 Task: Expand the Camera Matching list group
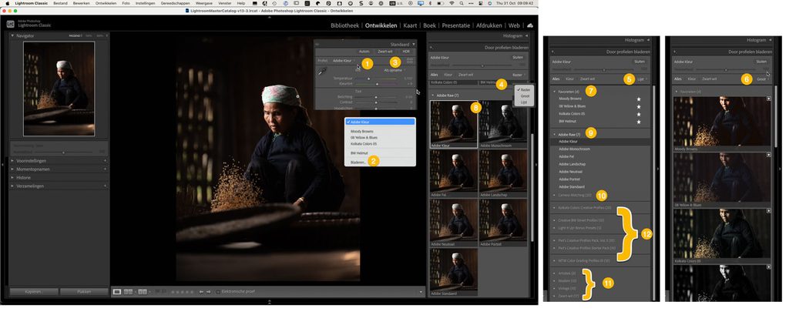(x=554, y=195)
